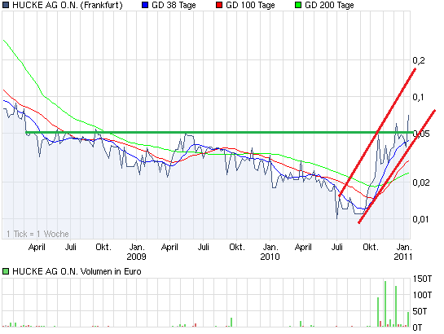Click the '0T' volume axis label

point(417,327)
